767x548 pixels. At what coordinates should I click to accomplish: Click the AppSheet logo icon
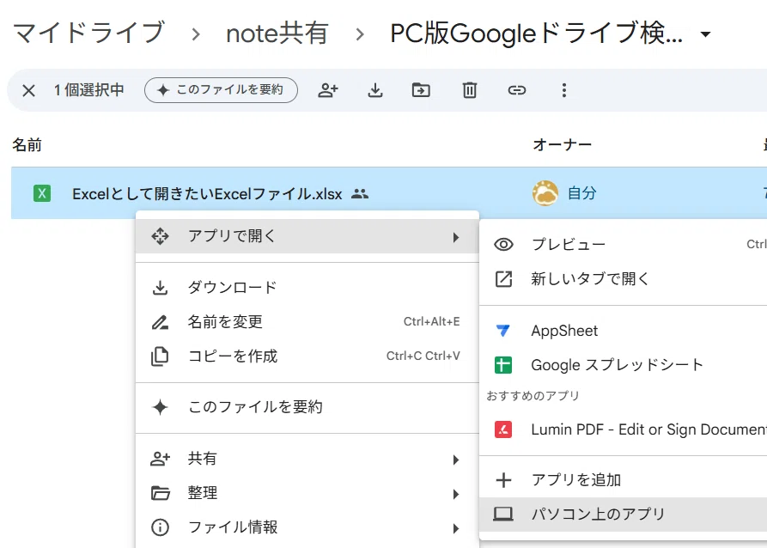tap(502, 332)
